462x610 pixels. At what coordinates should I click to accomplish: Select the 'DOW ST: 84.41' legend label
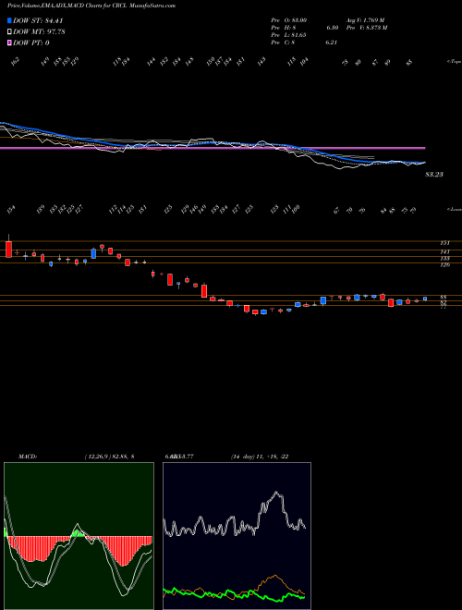(38, 20)
